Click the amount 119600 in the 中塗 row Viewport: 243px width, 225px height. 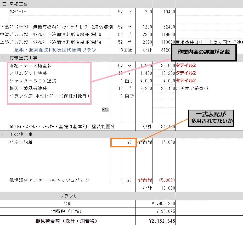[168, 34]
